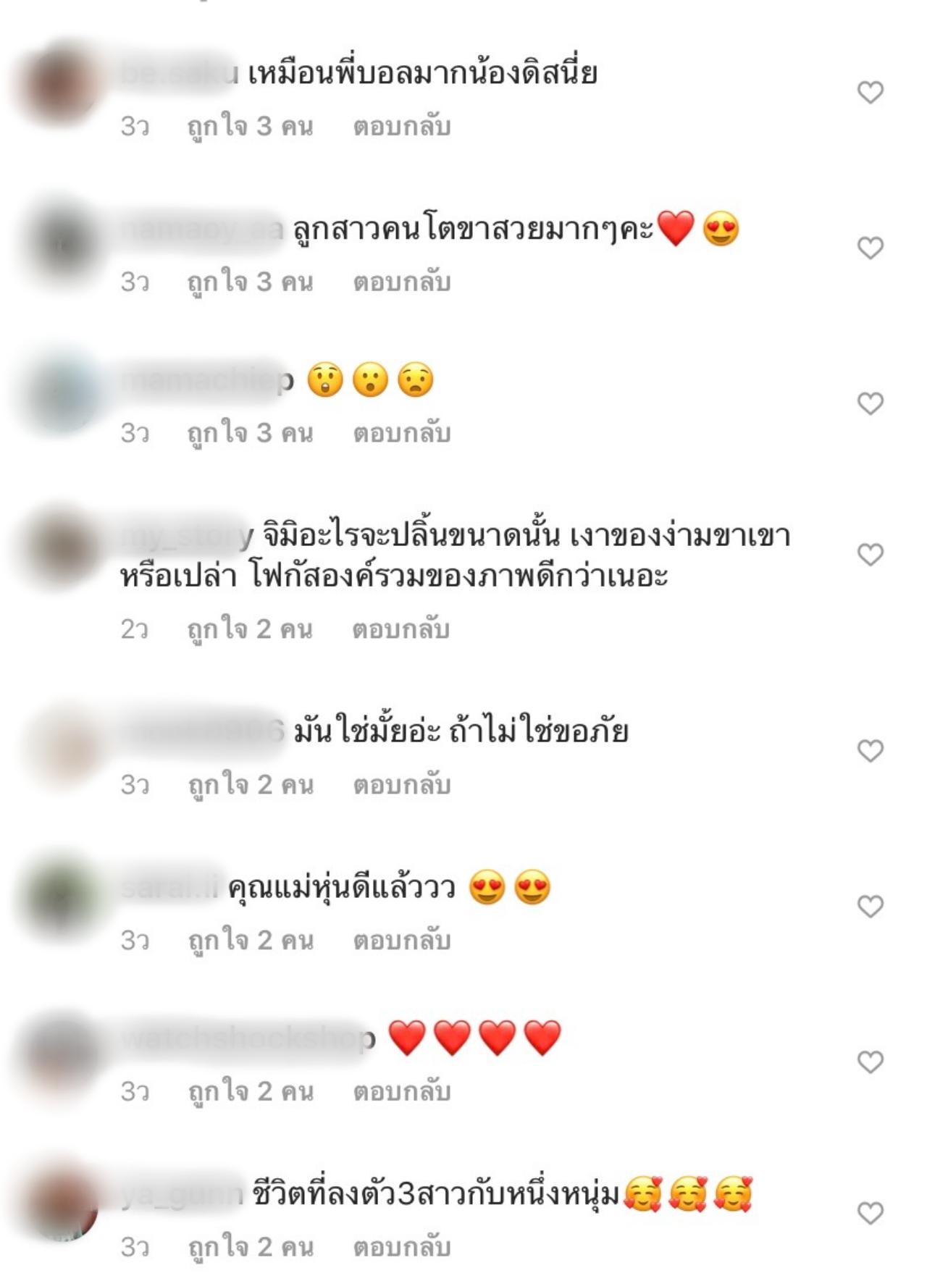The height and width of the screenshot is (1281, 927).
Task: Reply to 'ลูกสาวคนโตขาสวยมากๆคะ' comment
Action: pos(401,282)
